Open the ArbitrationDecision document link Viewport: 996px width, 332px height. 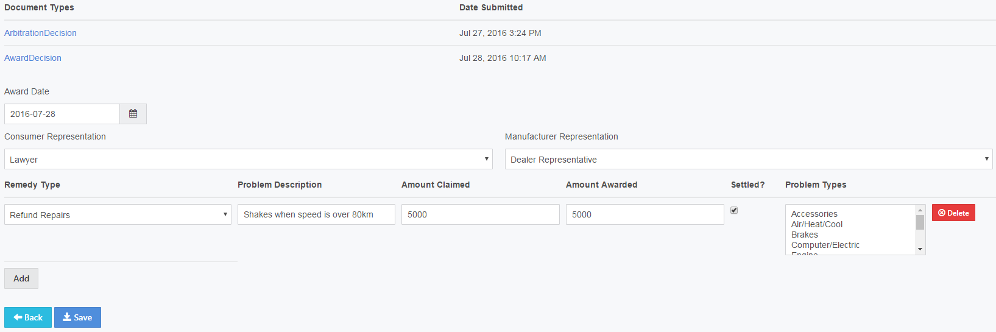point(40,33)
